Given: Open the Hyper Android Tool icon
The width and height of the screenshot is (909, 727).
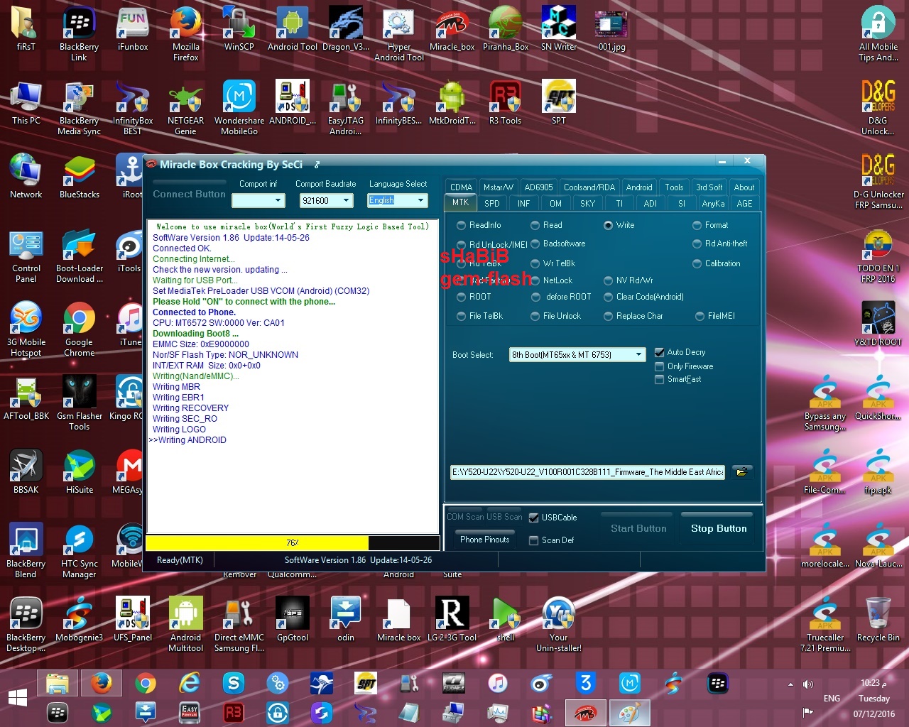Looking at the screenshot, I should [x=399, y=33].
